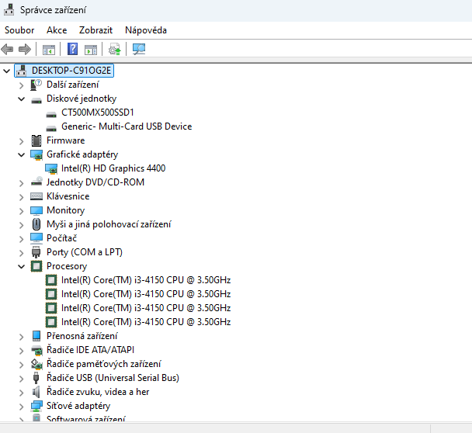Viewport: 472px width, 433px height.
Task: Click the Síťové adaptéry network icon
Action: pos(36,406)
